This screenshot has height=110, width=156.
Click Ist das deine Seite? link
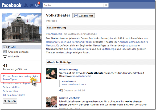[x=14, y=95]
